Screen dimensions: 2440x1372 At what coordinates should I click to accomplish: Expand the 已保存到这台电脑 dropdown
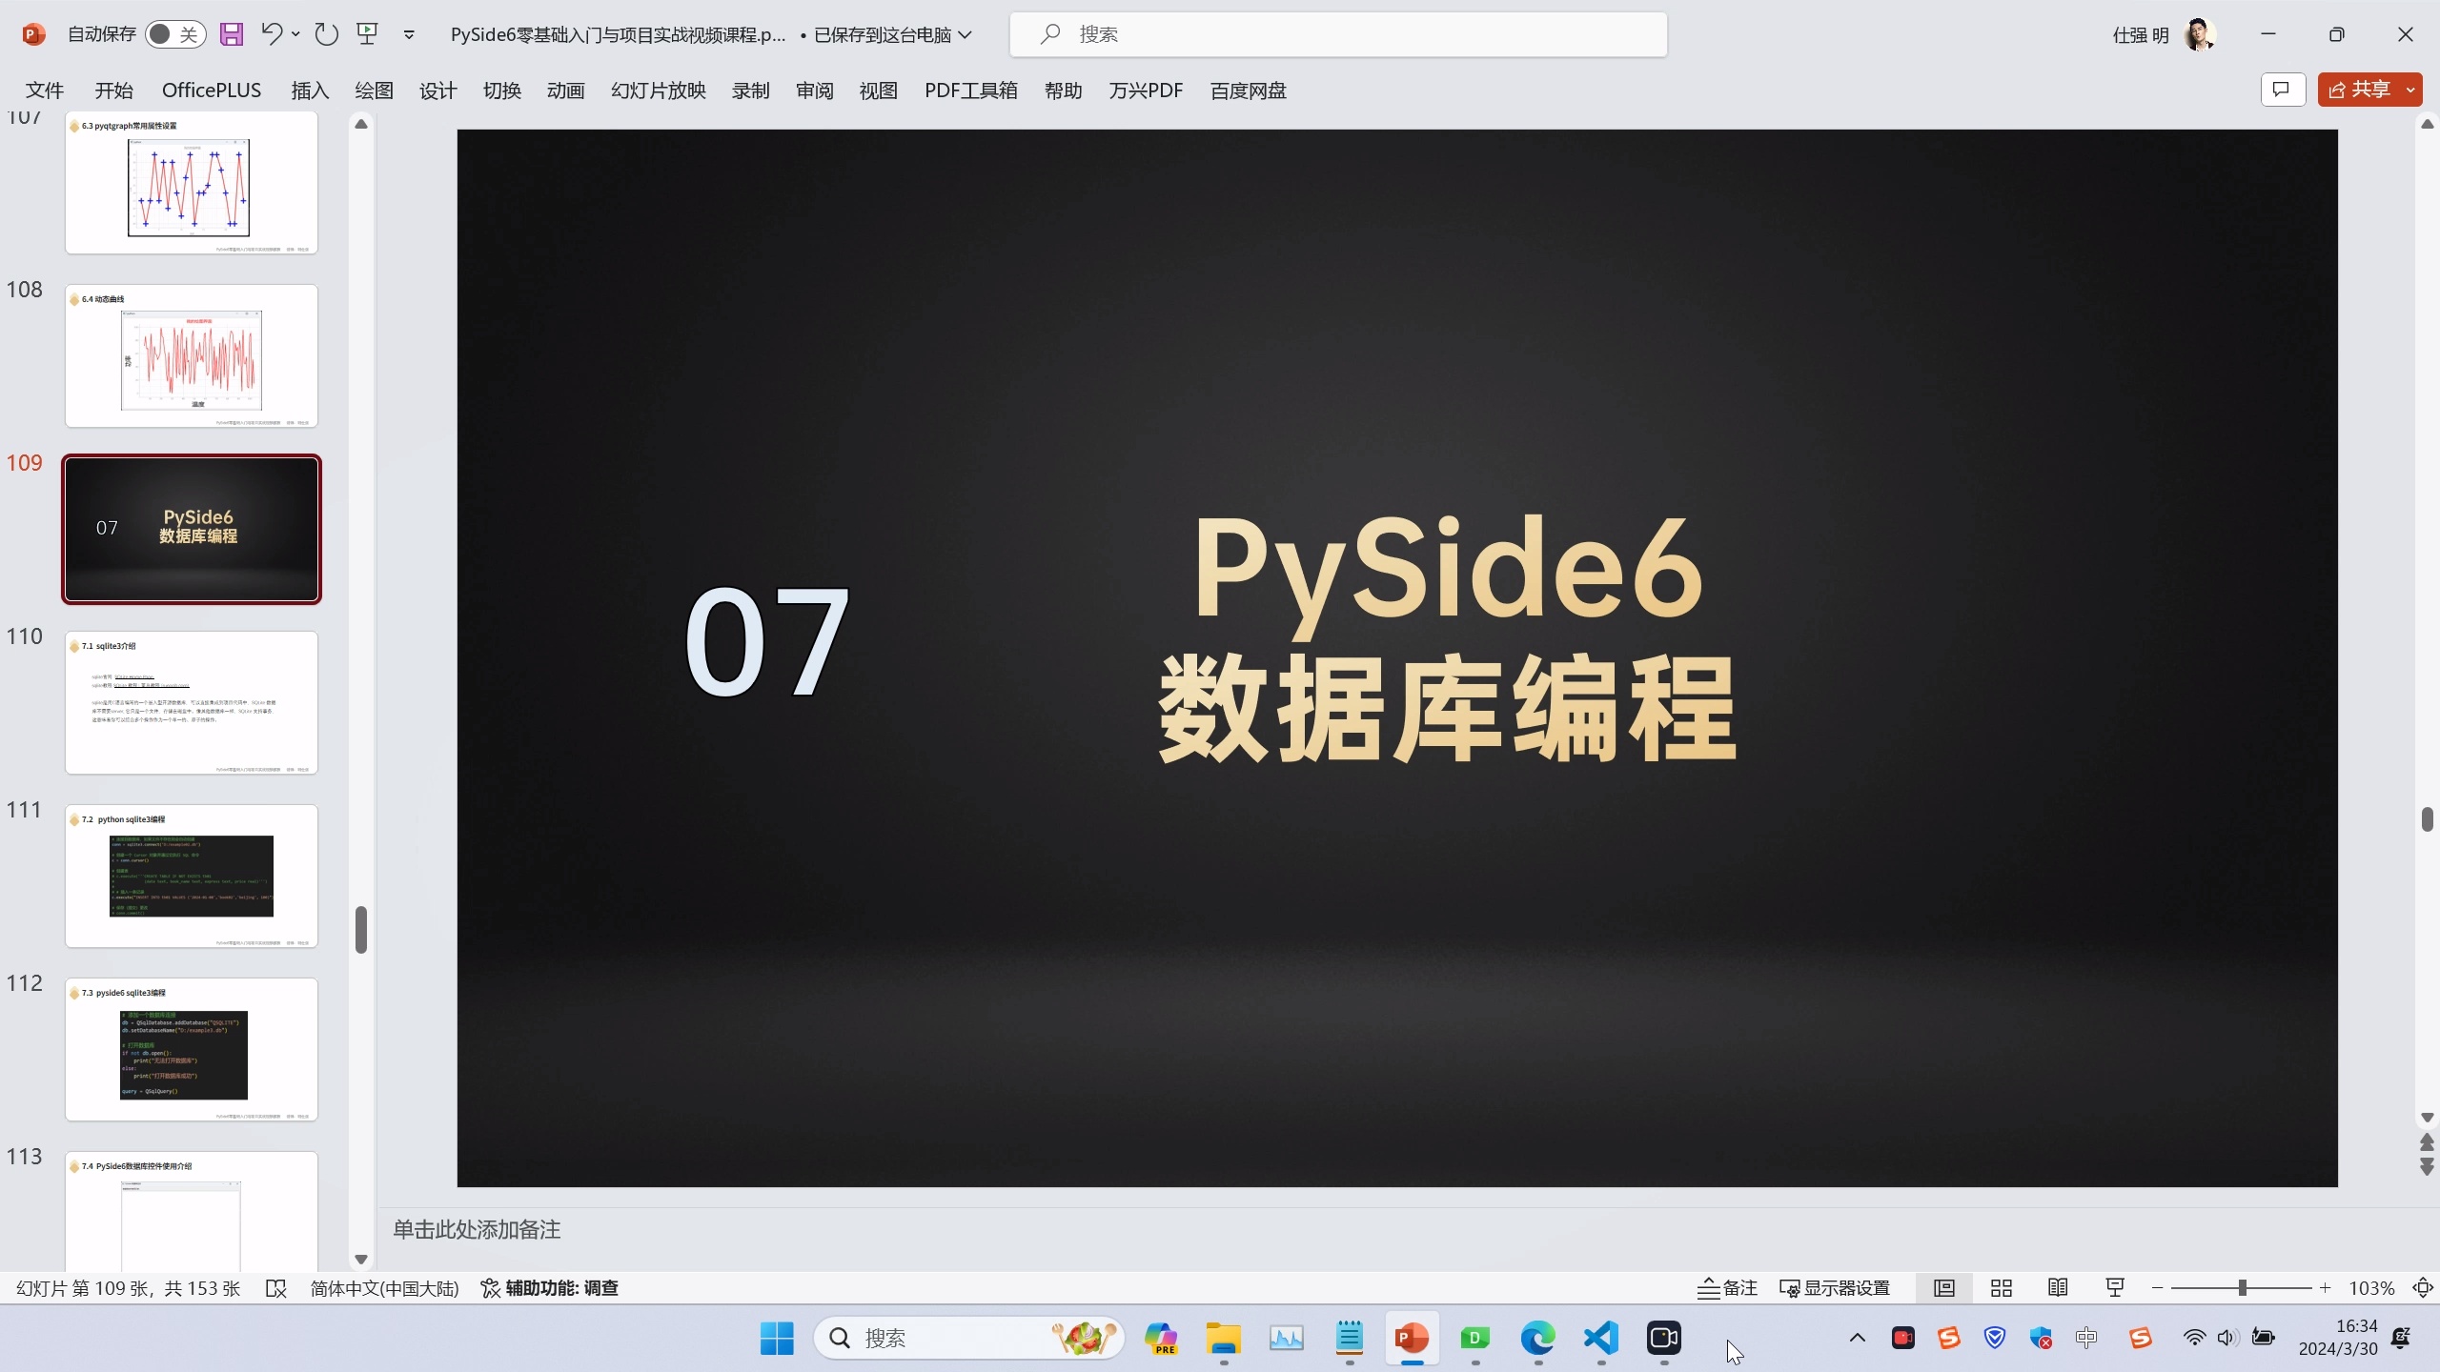pos(967,33)
